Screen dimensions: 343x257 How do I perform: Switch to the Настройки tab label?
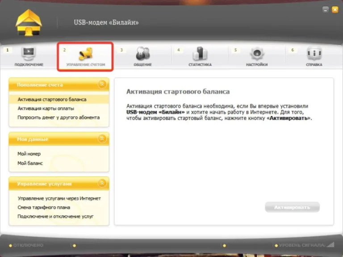[257, 65]
